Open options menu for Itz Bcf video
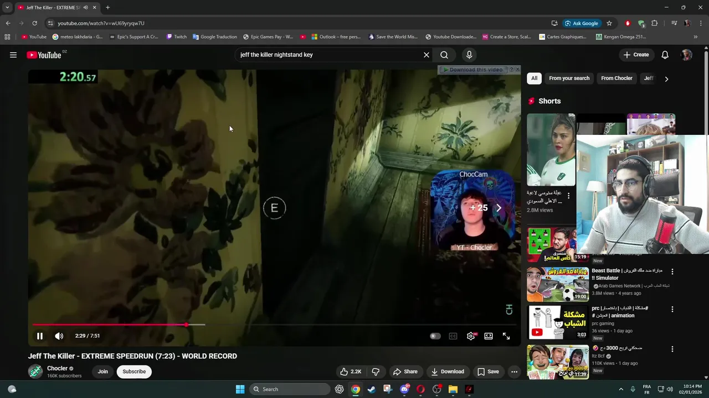This screenshot has height=398, width=709. [672, 349]
